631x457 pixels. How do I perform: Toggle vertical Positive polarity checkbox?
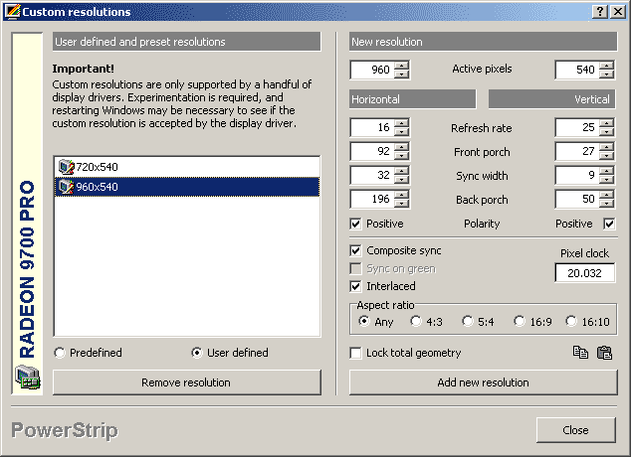(609, 224)
